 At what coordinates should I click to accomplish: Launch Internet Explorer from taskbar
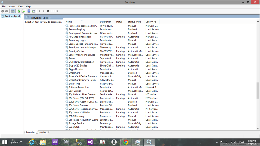point(31,142)
